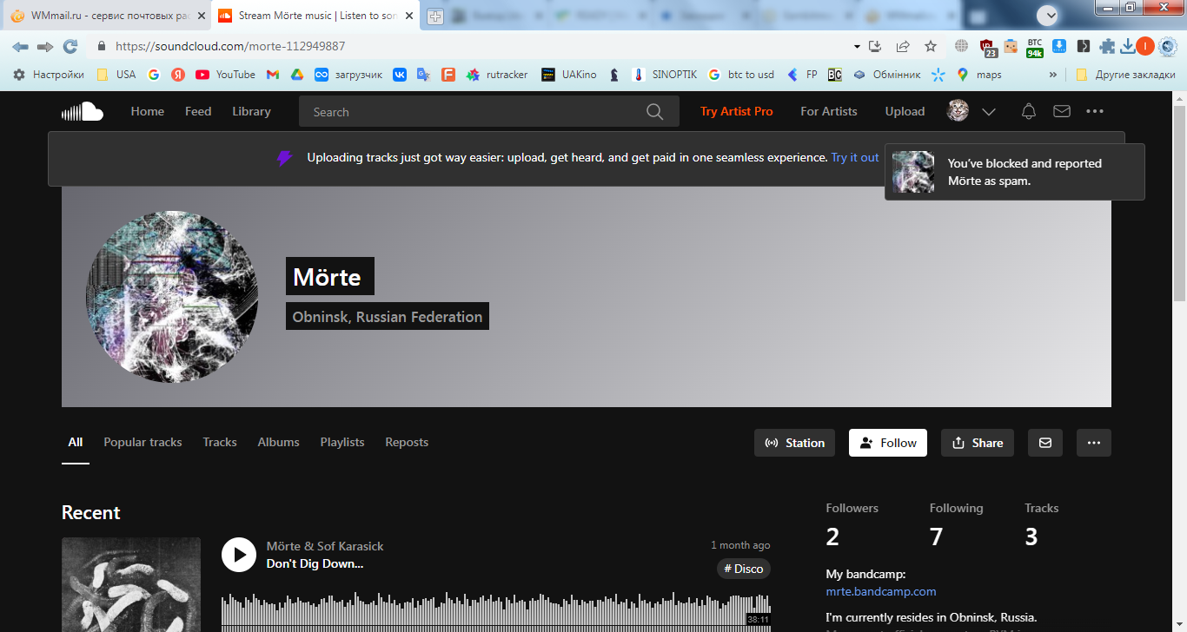Open the uBlock extension showing 23
Viewport: 1187px width, 632px height.
(x=987, y=47)
